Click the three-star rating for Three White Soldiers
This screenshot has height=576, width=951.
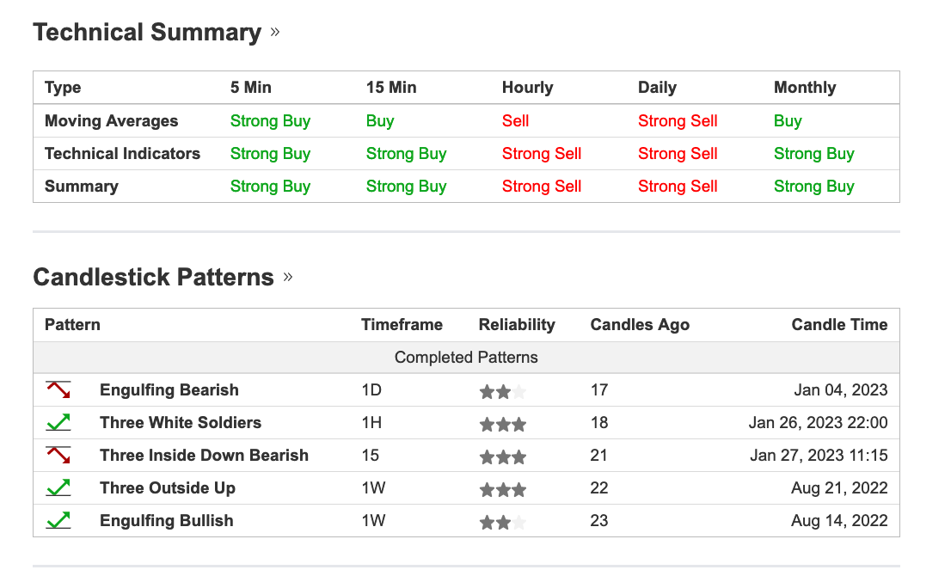pyautogui.click(x=503, y=425)
